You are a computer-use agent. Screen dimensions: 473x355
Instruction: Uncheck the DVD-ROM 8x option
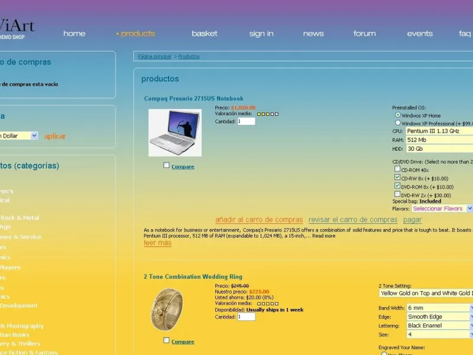397,186
